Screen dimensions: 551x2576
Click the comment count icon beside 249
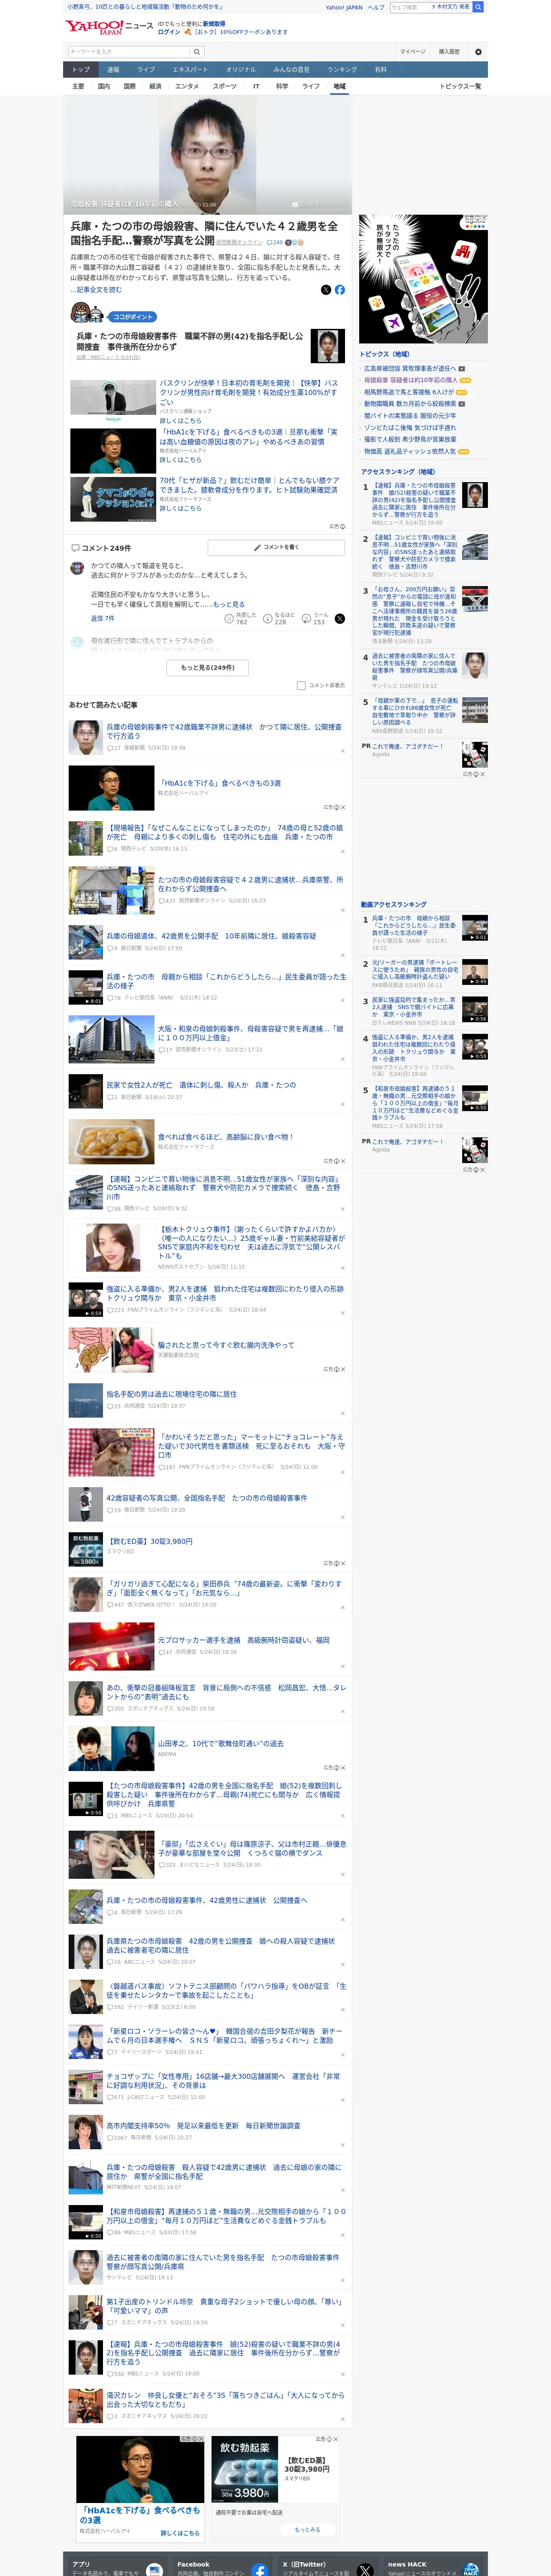point(268,242)
